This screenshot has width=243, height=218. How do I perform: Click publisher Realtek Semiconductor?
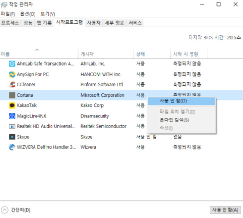click(104, 126)
